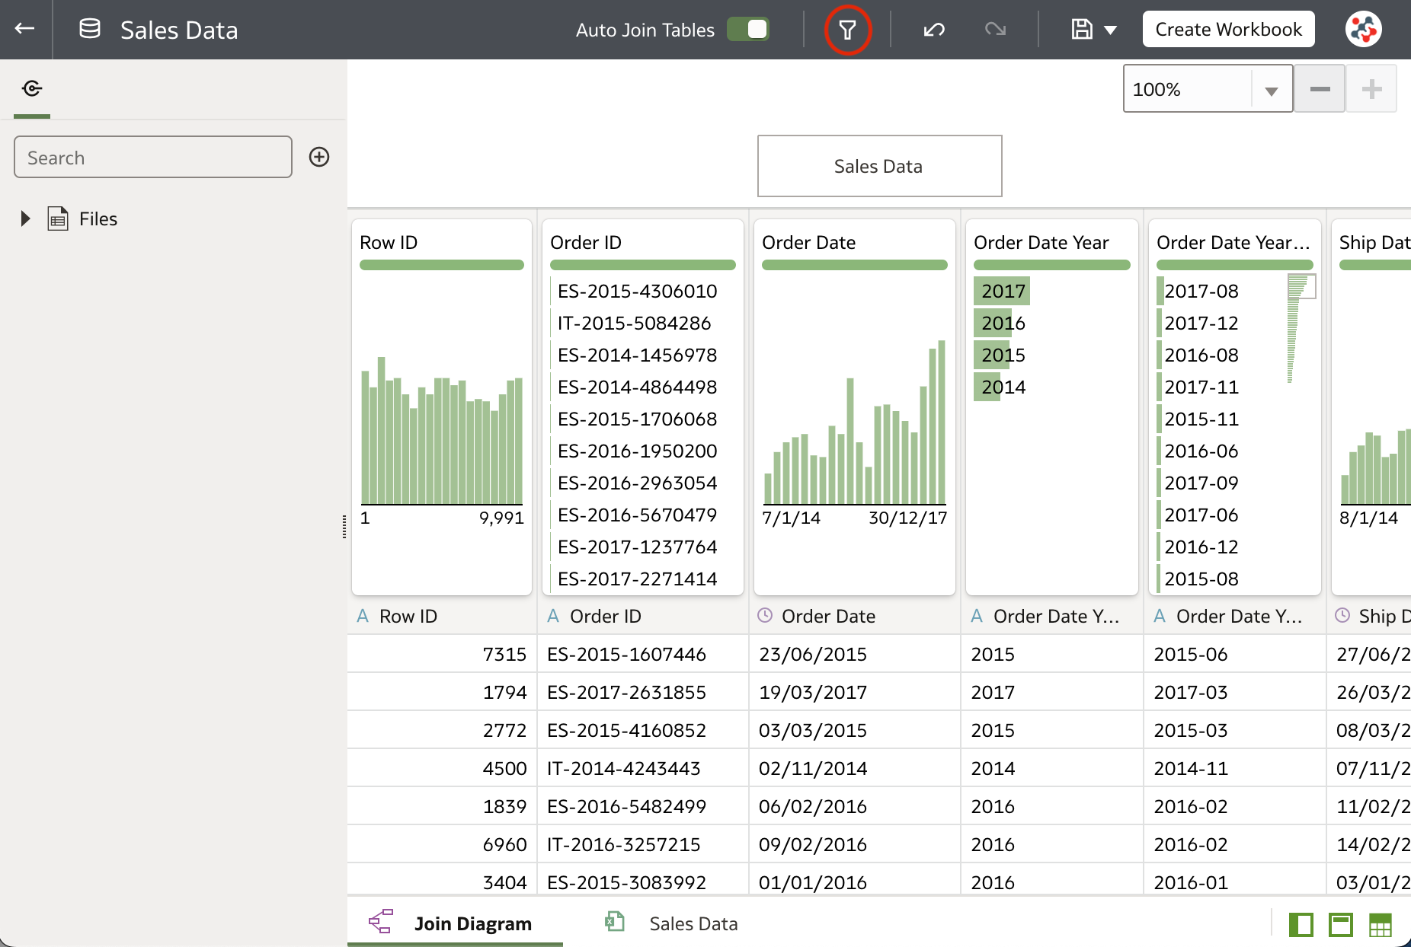
Task: Undo the last change
Action: point(934,30)
